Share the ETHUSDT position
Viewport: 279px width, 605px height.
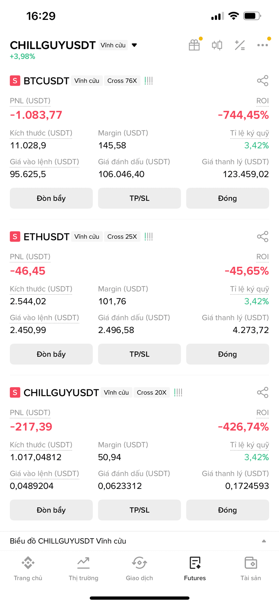point(262,237)
